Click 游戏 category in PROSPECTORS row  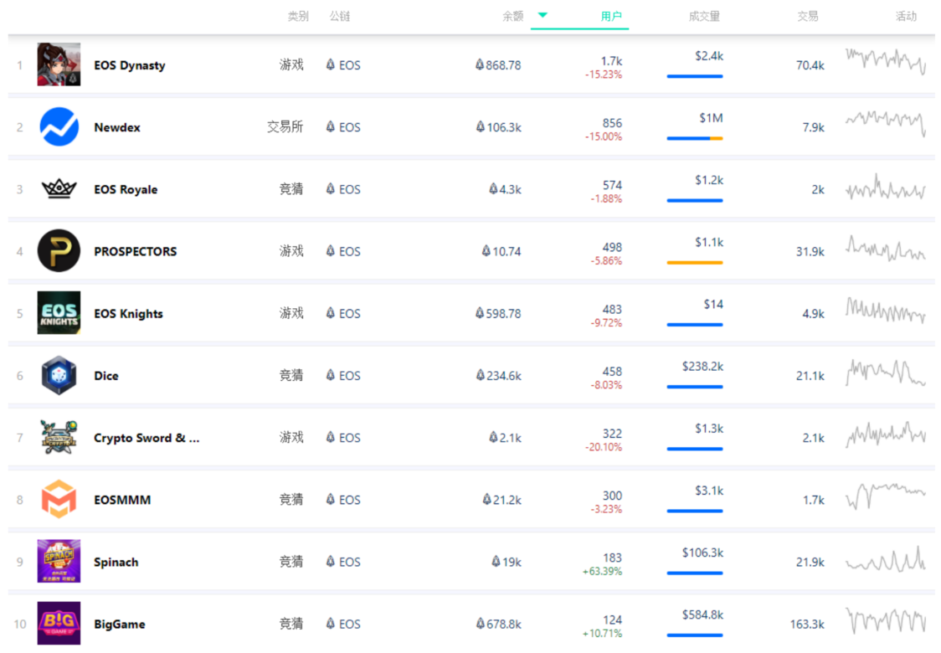tap(291, 251)
